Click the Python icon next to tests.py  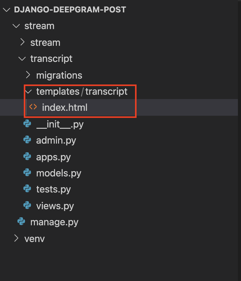point(27,189)
